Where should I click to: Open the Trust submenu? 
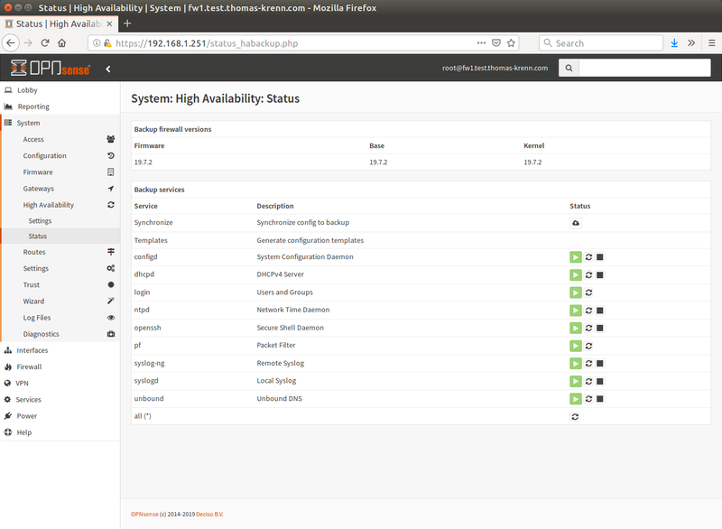60,284
